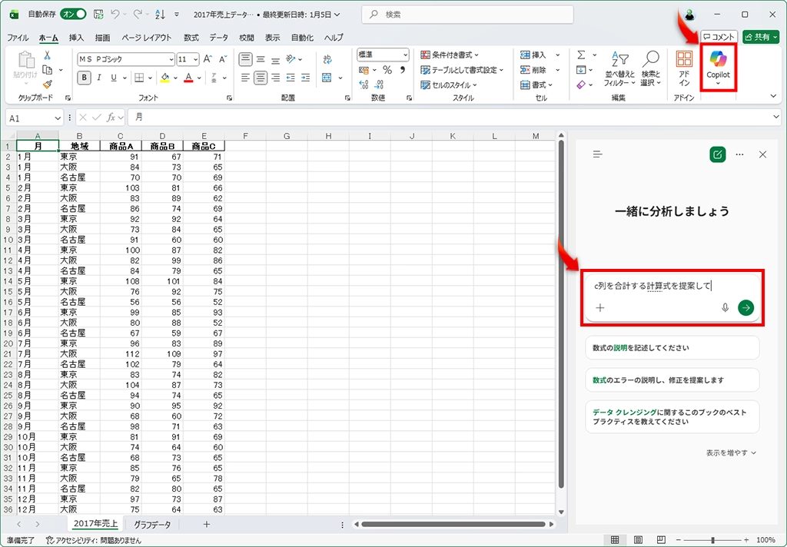Click the red font color swatch
Viewport: 787px width, 547px height.
click(x=188, y=78)
